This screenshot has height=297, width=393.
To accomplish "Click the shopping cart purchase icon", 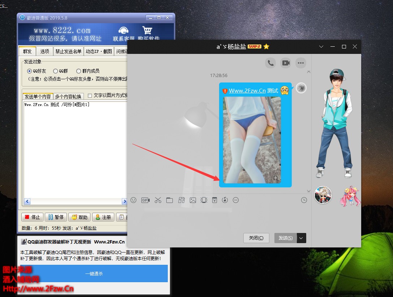I will tap(148, 30).
